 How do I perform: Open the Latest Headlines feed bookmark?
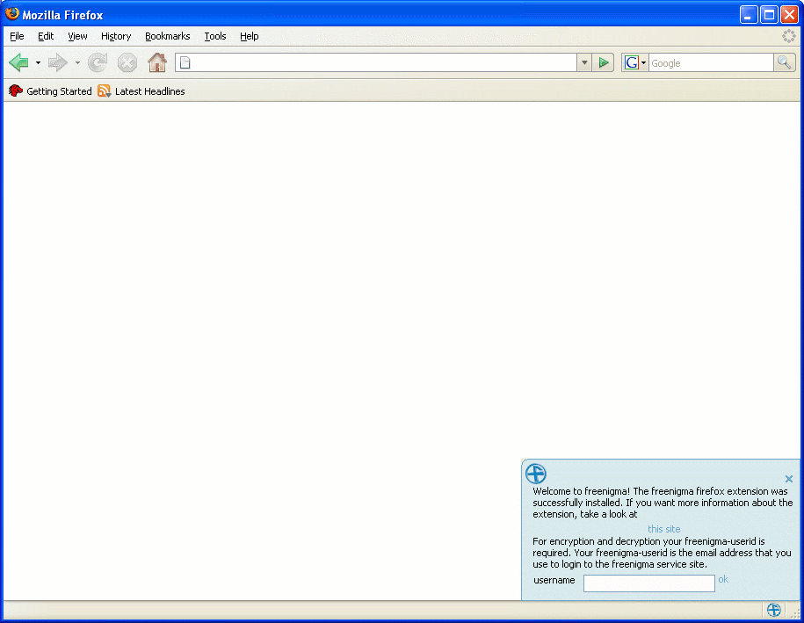141,91
